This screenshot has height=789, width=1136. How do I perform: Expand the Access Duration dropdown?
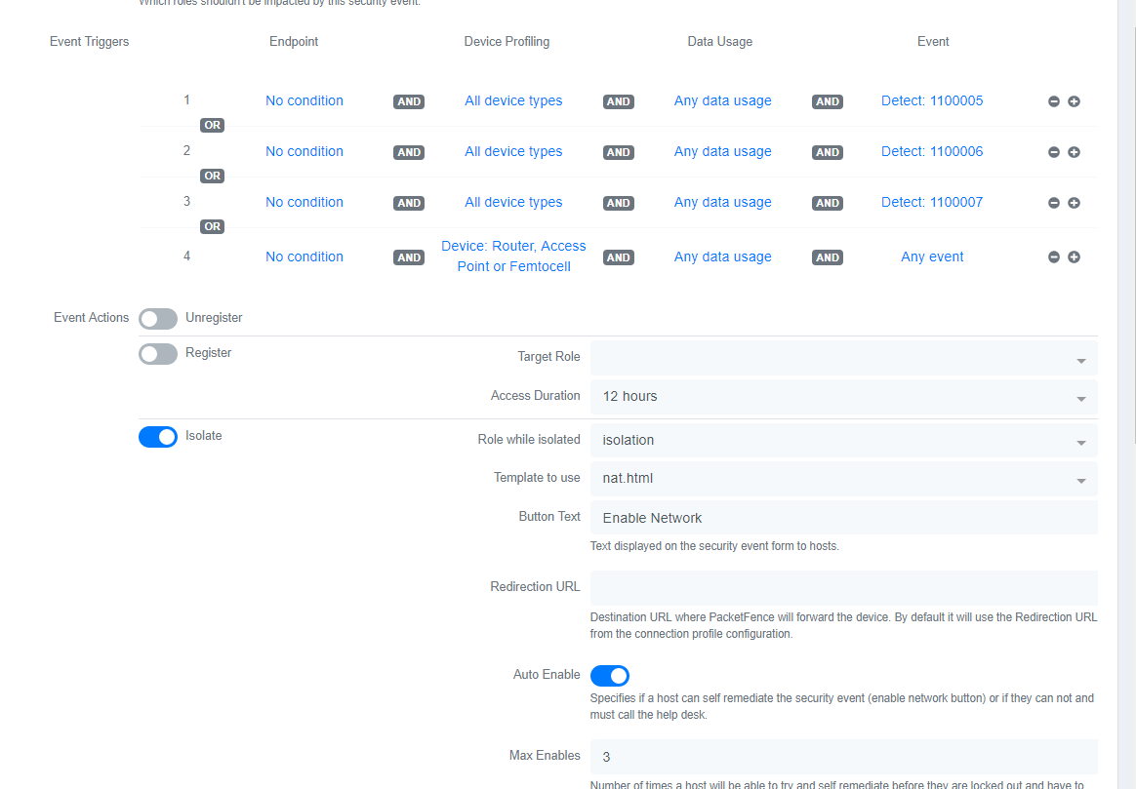(x=843, y=397)
